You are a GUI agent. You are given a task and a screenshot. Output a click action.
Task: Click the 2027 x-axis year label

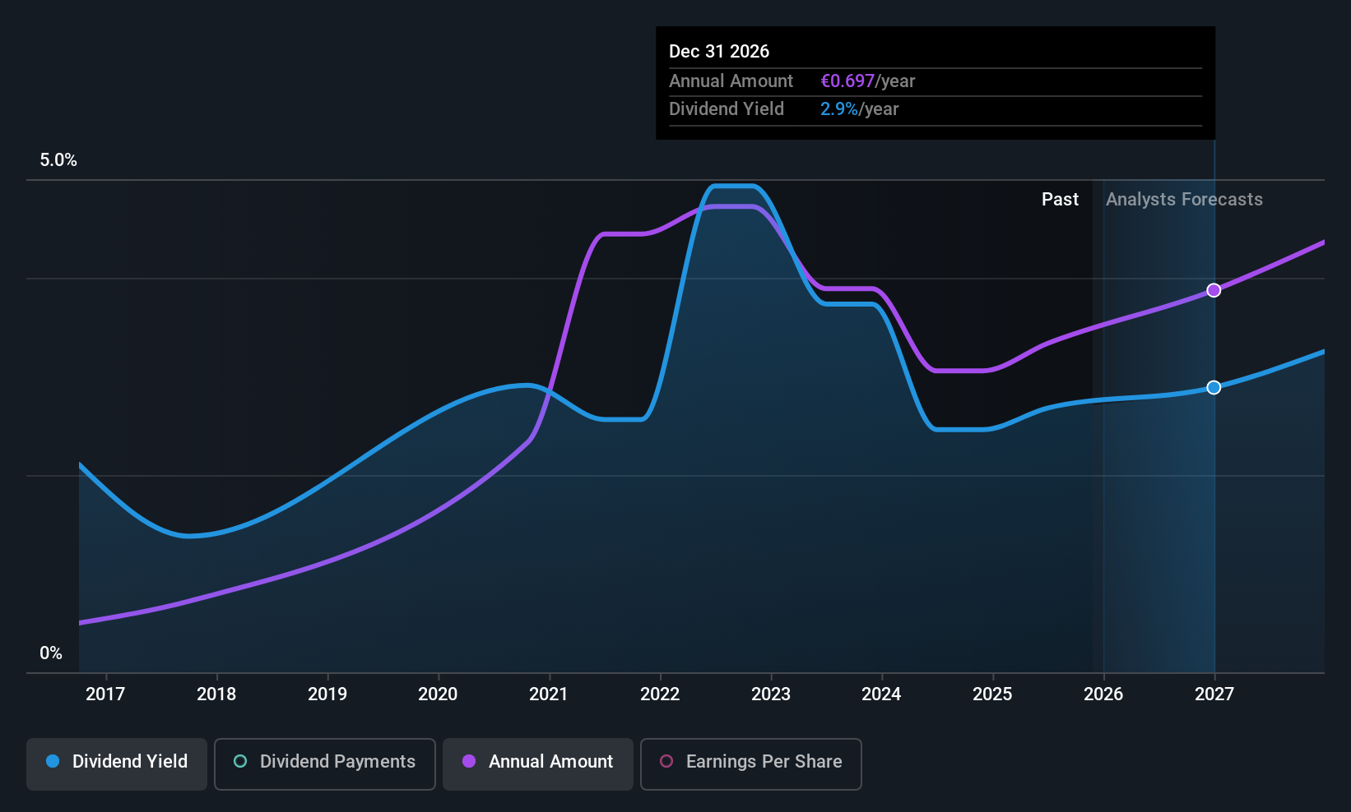[1214, 694]
